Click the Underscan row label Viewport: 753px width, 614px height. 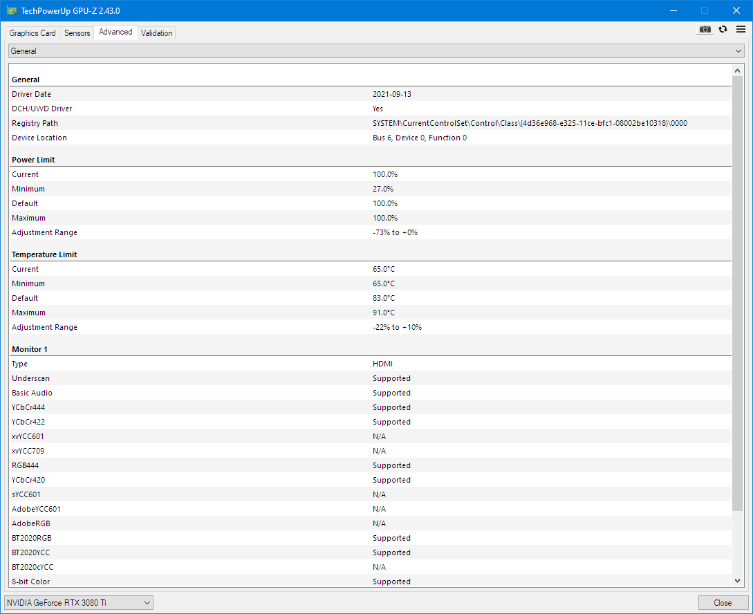tap(30, 378)
